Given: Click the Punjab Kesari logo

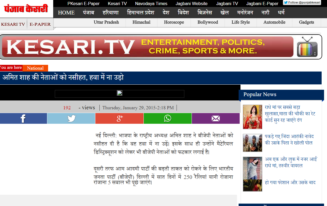Looking at the screenshot, I should (26, 9).
